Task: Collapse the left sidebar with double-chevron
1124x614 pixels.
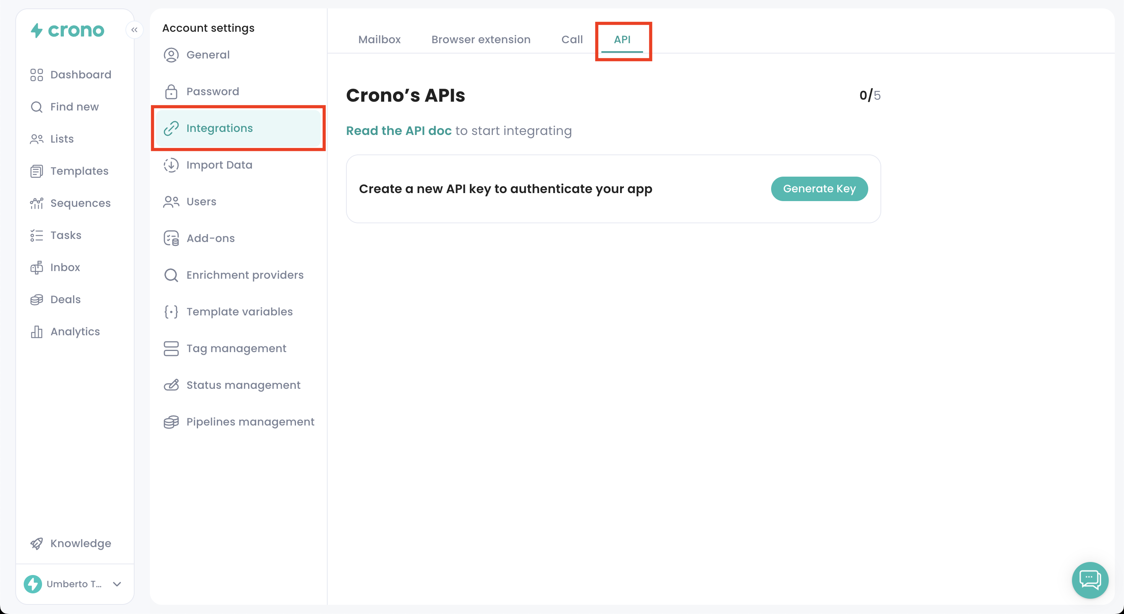Action: pyautogui.click(x=135, y=30)
